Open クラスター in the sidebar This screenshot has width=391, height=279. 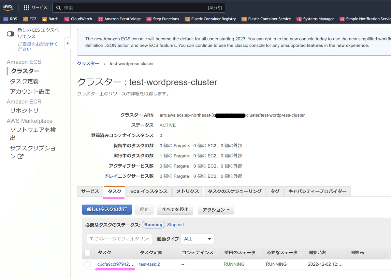25,71
